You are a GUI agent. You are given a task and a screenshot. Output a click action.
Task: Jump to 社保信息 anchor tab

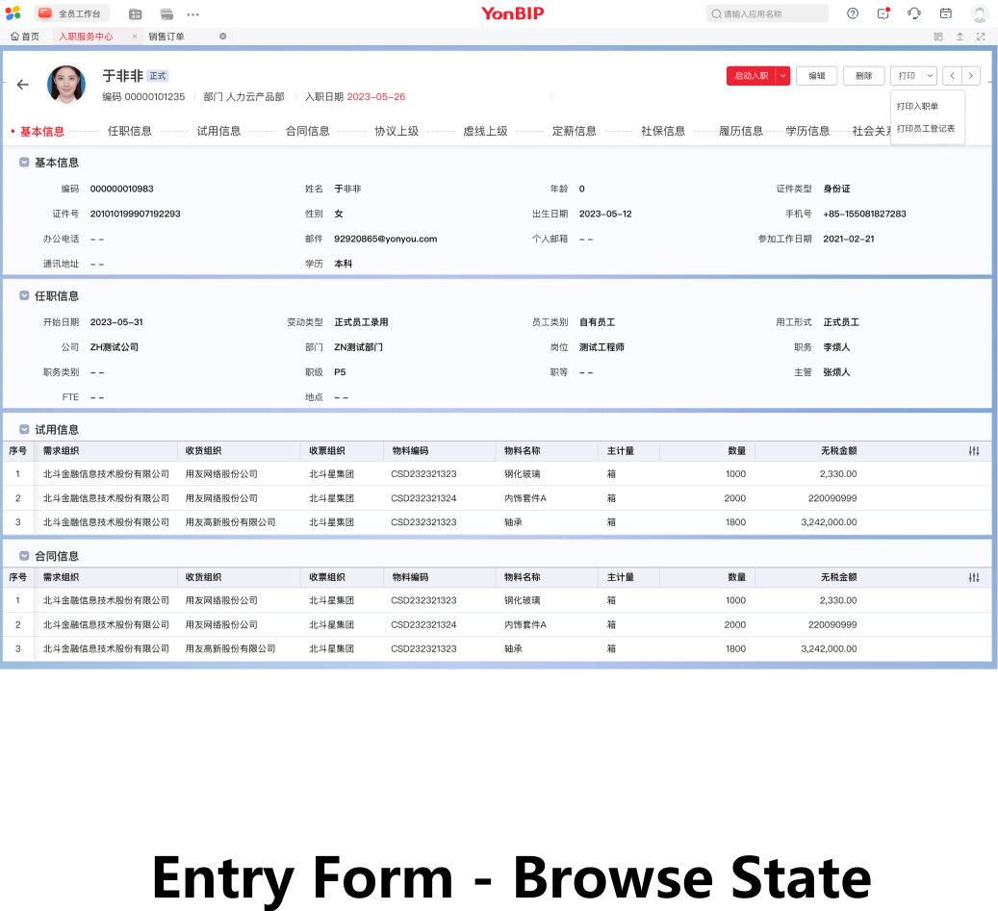[x=663, y=131]
